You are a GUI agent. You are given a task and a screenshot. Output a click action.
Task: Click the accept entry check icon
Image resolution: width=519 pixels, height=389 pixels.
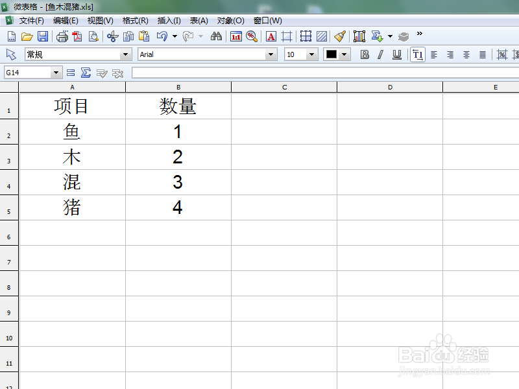pos(102,73)
